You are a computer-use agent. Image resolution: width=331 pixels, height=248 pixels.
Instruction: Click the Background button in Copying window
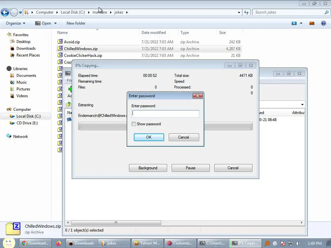coord(148,168)
